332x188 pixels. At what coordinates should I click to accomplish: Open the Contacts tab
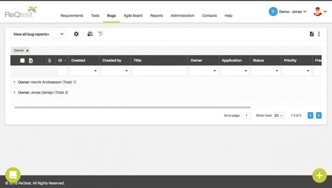point(209,16)
